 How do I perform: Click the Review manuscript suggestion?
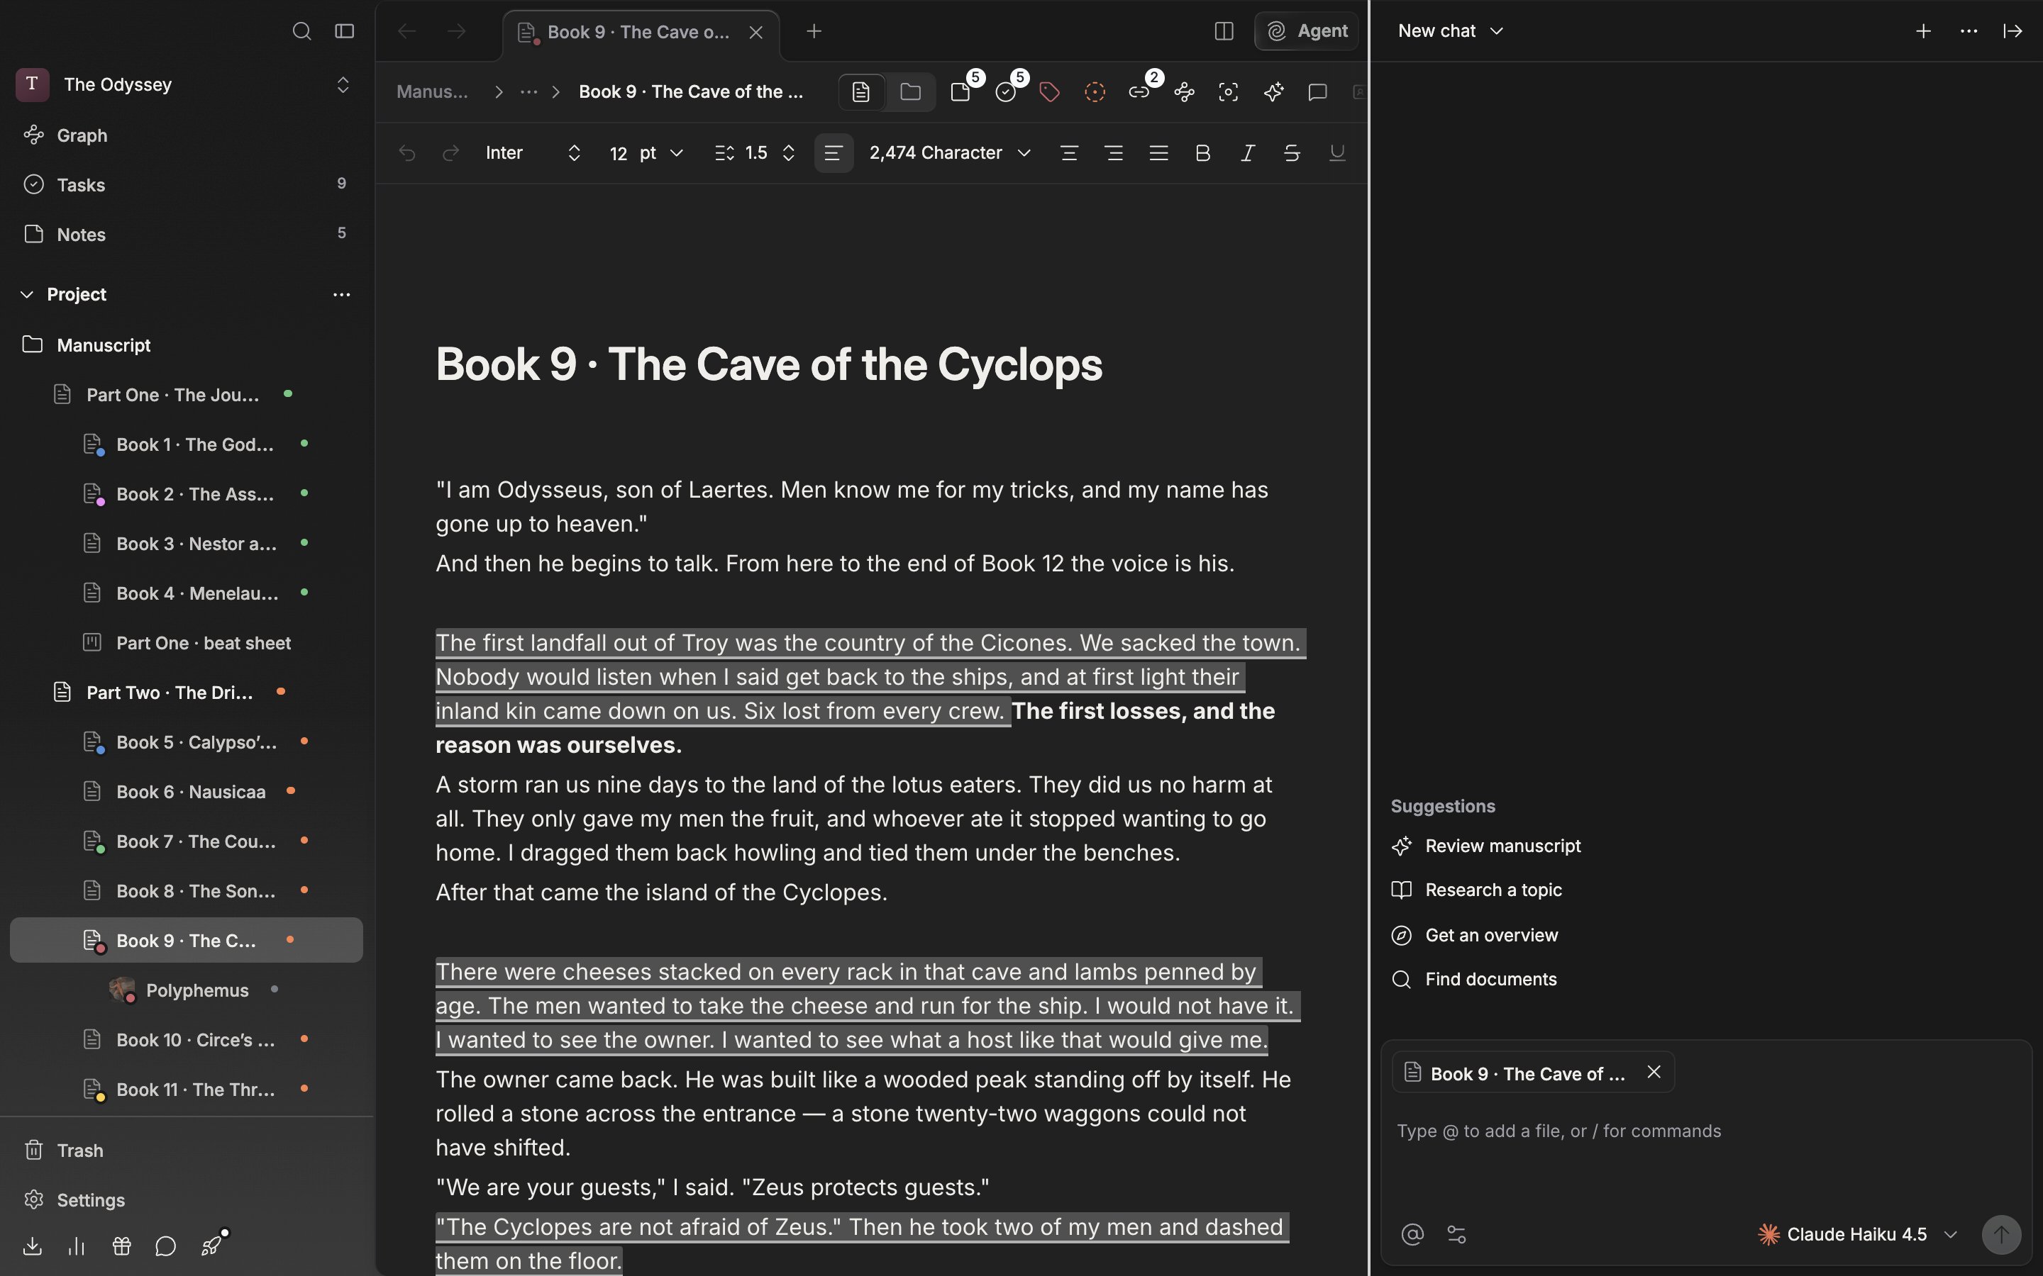(x=1487, y=846)
